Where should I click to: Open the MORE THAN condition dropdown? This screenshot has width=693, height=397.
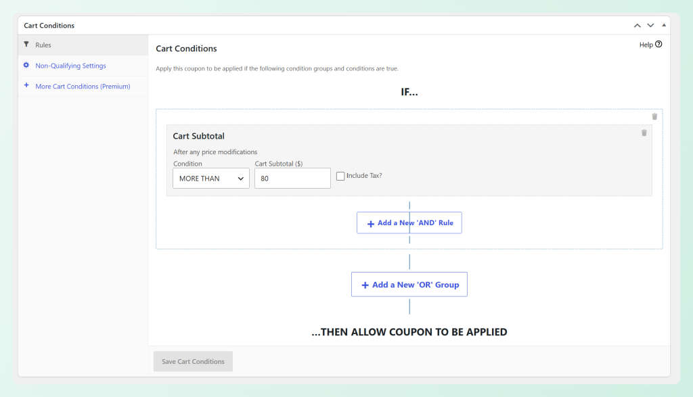point(211,179)
